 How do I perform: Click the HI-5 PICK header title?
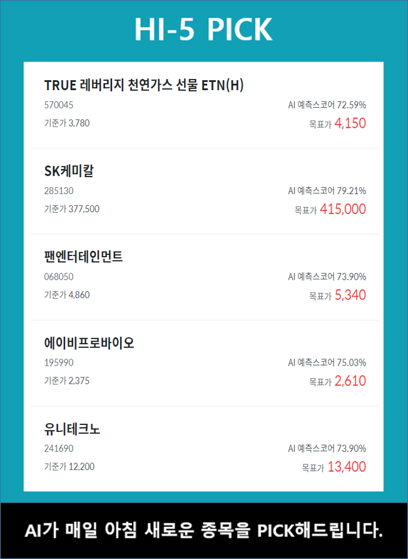pyautogui.click(x=203, y=29)
